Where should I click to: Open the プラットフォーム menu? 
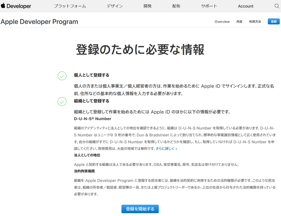70,6
